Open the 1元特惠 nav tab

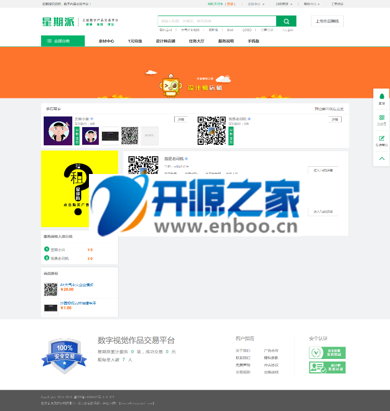tap(135, 41)
